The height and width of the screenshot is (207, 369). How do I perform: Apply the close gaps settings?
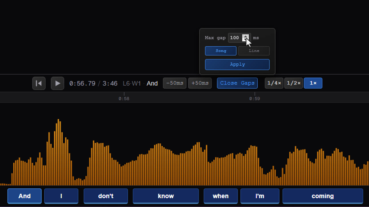[237, 64]
